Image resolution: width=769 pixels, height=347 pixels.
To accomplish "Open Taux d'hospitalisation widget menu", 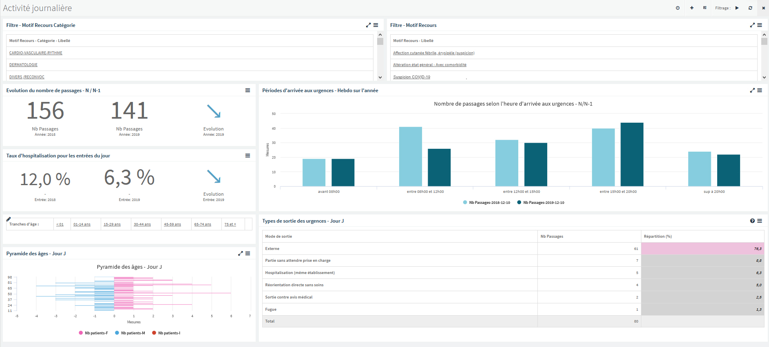I will [x=247, y=156].
